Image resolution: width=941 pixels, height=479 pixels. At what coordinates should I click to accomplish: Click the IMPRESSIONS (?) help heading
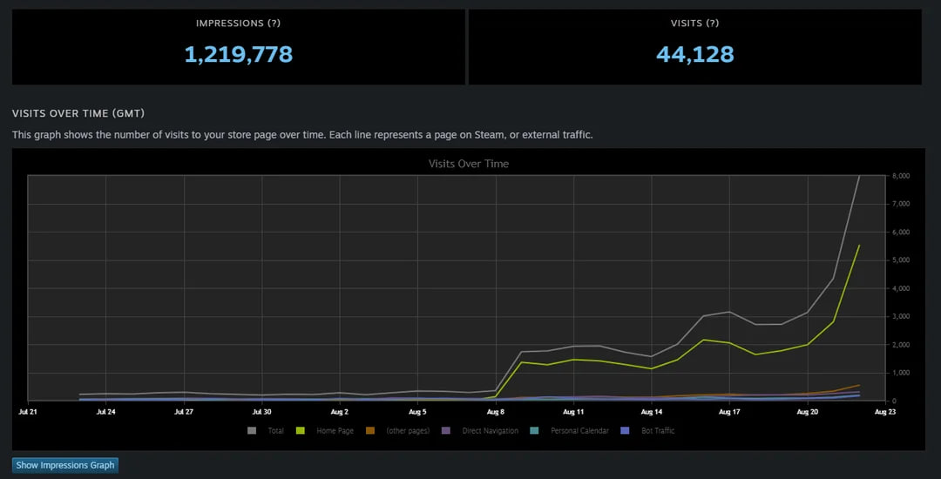238,24
